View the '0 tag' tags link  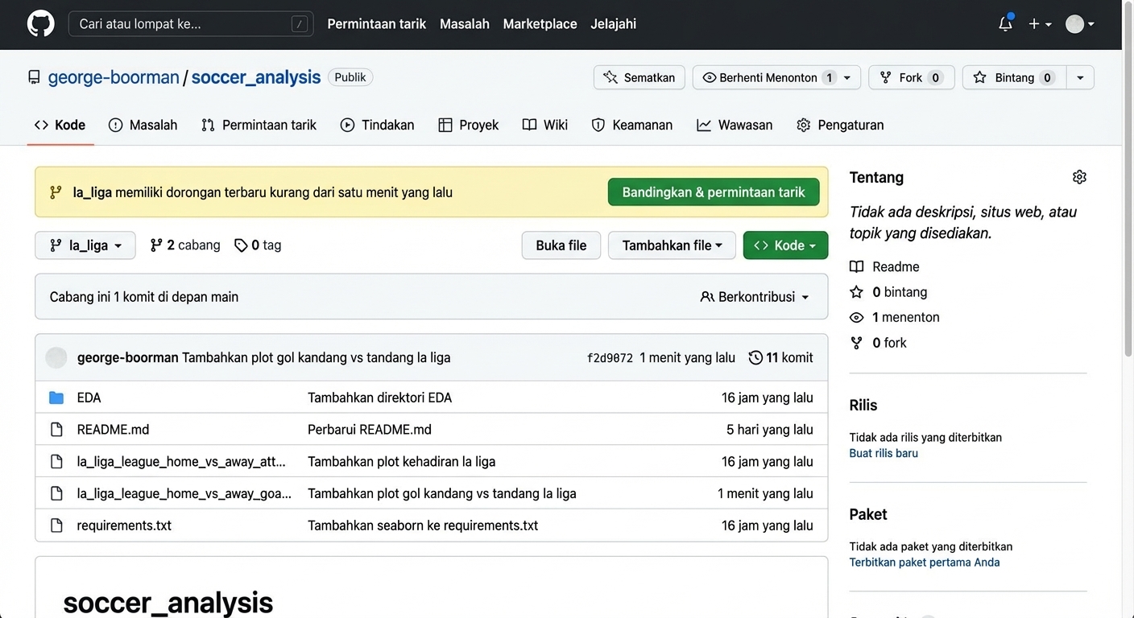pyautogui.click(x=258, y=245)
